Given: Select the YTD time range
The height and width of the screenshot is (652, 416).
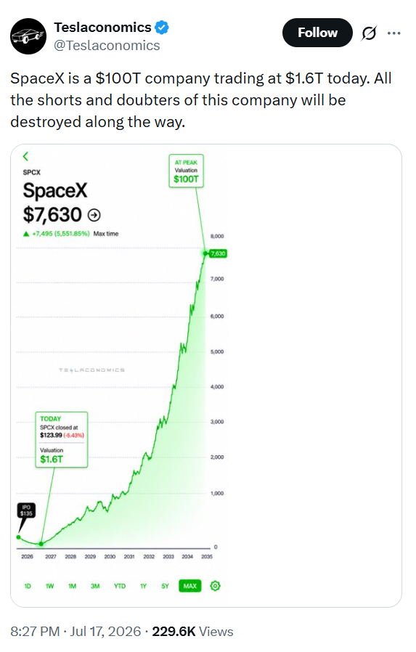Looking at the screenshot, I should pyautogui.click(x=120, y=586).
